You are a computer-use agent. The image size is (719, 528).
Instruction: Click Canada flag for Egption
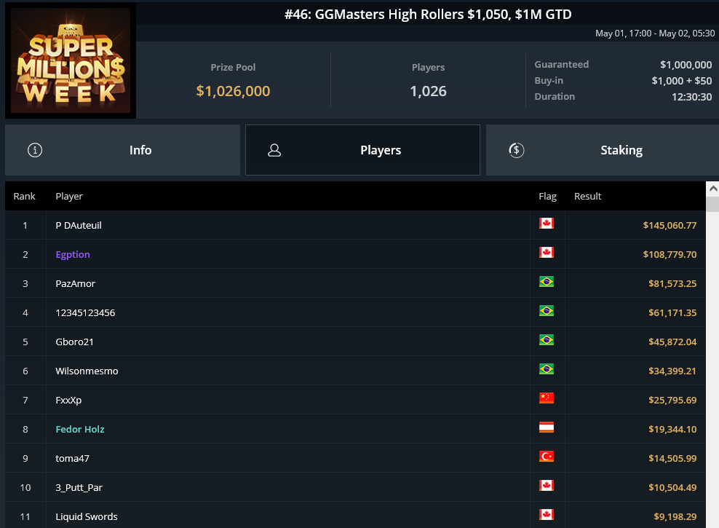(547, 252)
